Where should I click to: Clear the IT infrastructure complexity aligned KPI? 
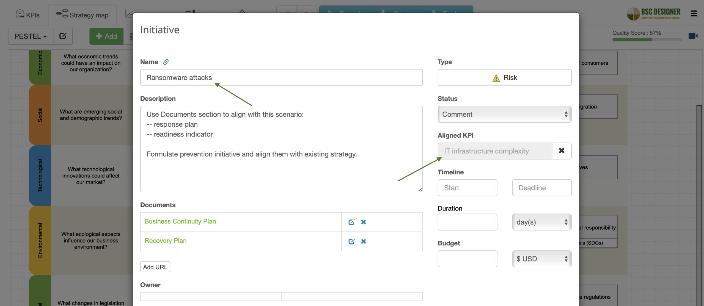(562, 151)
